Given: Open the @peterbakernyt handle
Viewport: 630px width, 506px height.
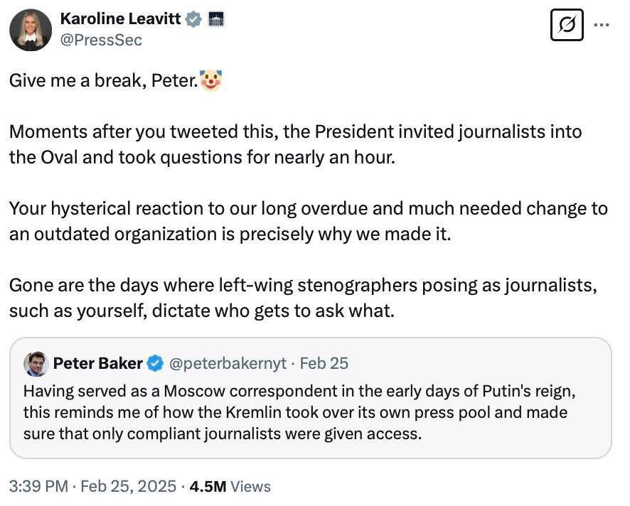Looking at the screenshot, I should 227,363.
